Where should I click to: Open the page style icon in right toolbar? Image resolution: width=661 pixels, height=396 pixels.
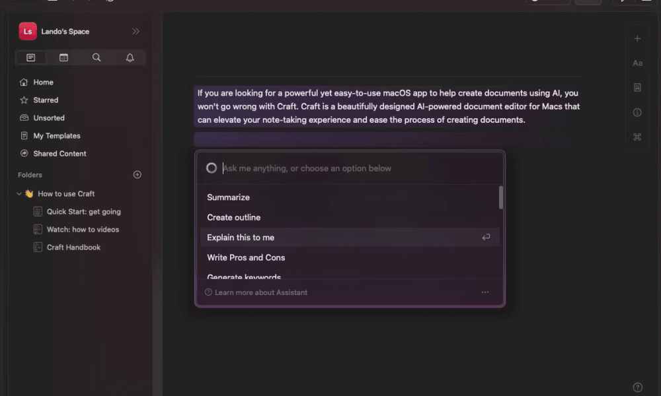(637, 88)
